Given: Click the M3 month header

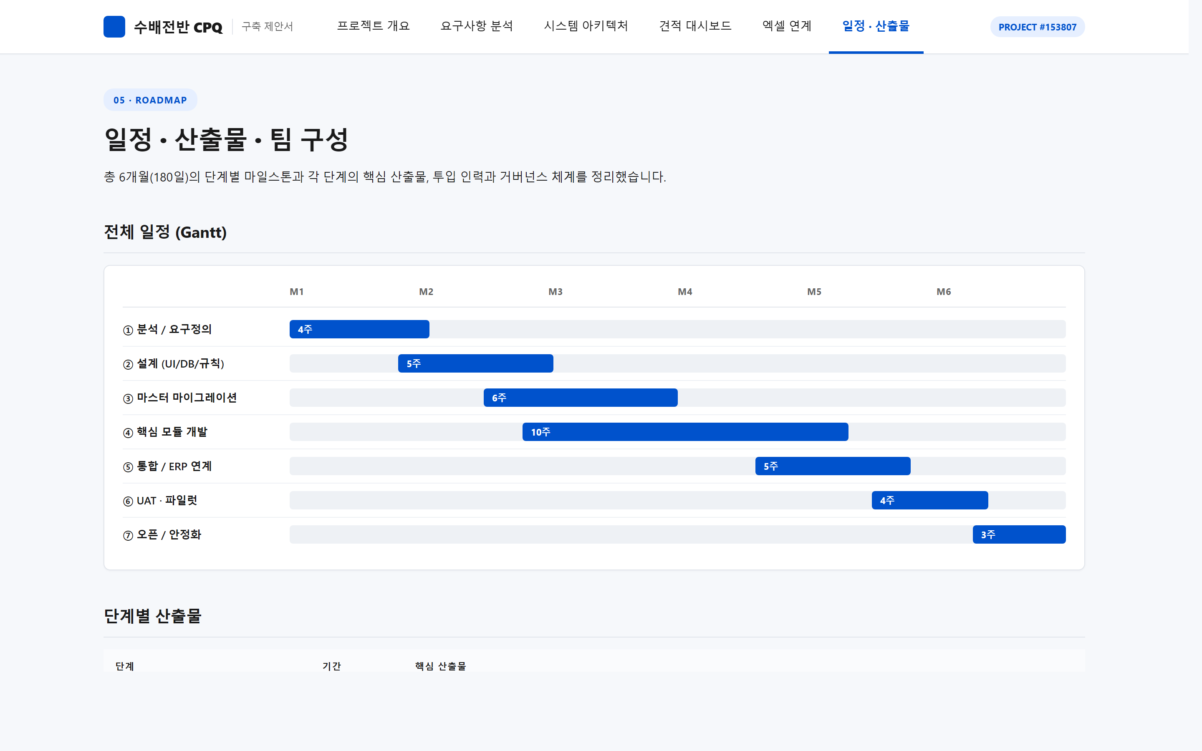Looking at the screenshot, I should (556, 292).
